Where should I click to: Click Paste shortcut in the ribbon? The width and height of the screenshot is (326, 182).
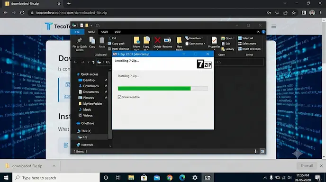point(118,49)
